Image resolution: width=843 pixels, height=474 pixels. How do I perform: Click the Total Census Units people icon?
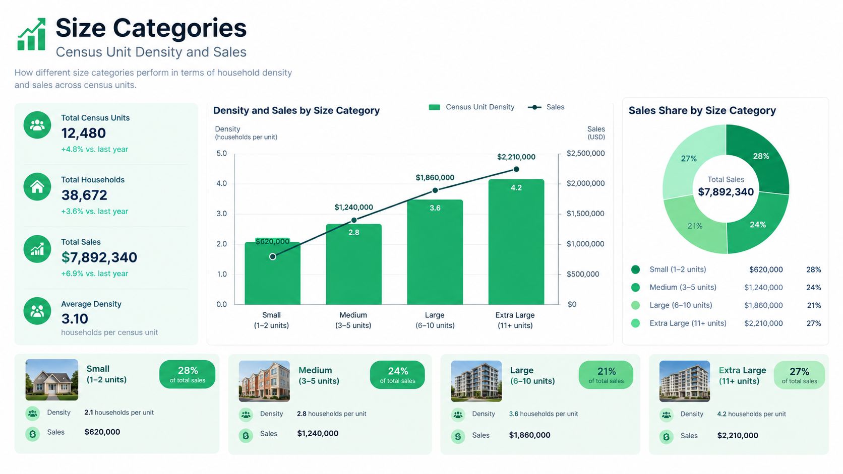37,125
